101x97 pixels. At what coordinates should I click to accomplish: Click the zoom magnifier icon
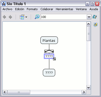37,17
